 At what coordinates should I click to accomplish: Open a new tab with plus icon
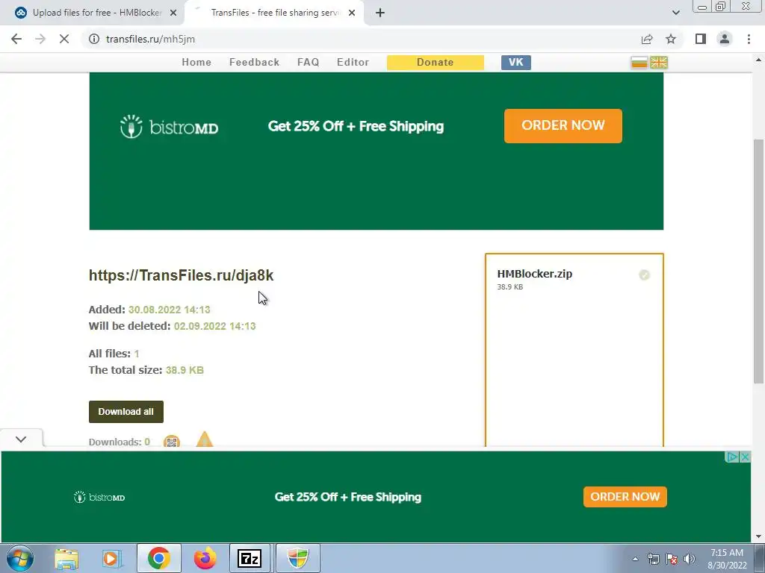pos(380,13)
